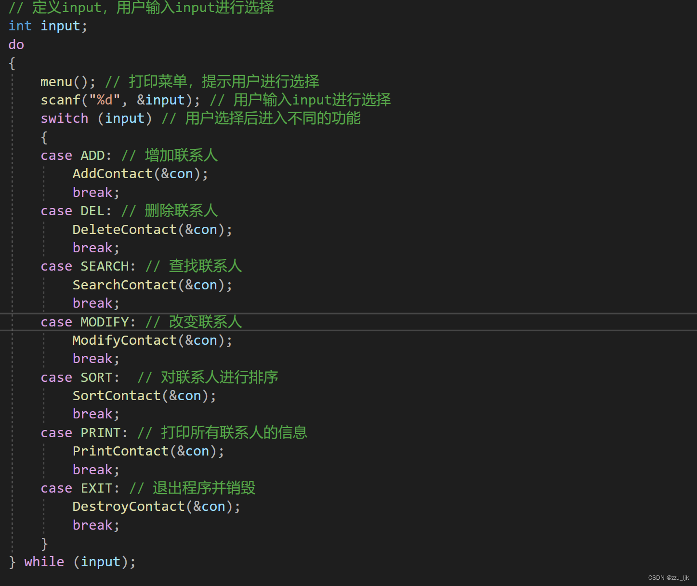This screenshot has height=586, width=697.
Task: Click the 'case SORT:' line
Action: coord(80,378)
